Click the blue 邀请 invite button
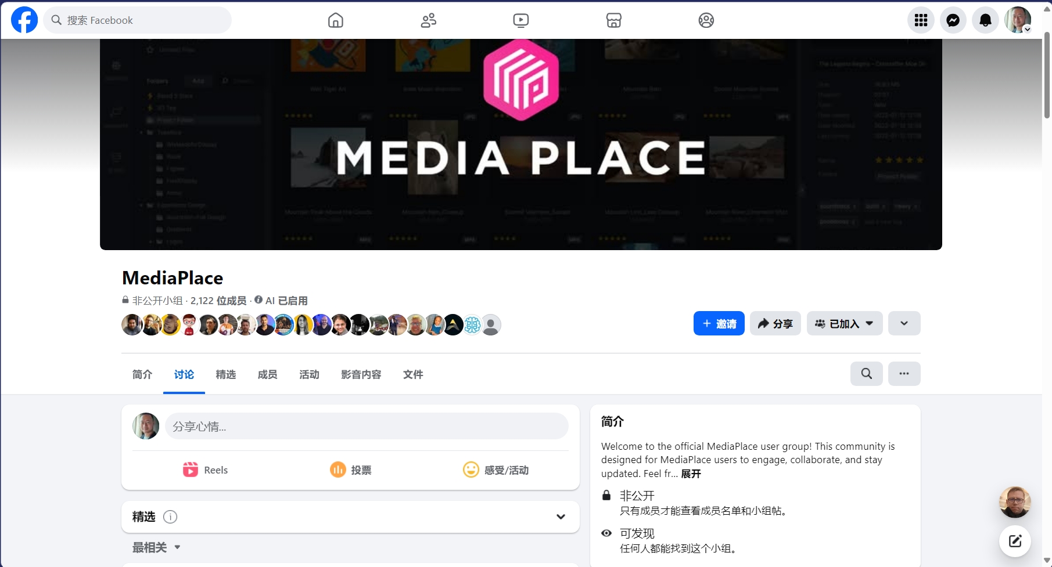This screenshot has height=567, width=1052. point(719,324)
